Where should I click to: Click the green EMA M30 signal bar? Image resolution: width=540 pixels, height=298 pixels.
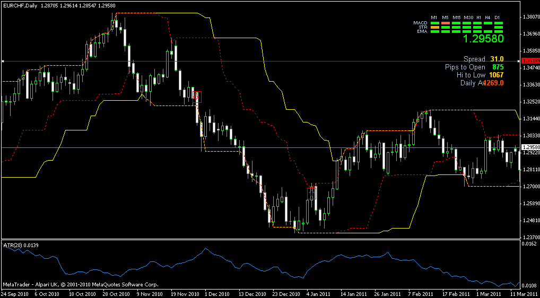[467, 32]
